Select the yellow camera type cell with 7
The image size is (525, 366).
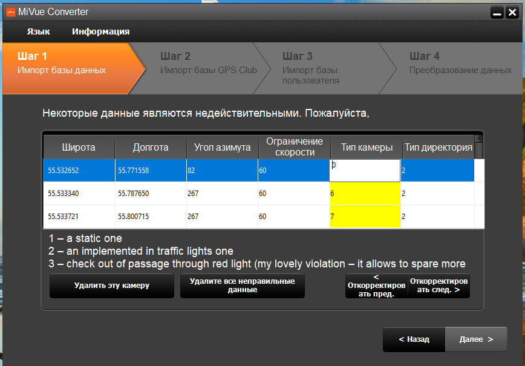pos(365,216)
